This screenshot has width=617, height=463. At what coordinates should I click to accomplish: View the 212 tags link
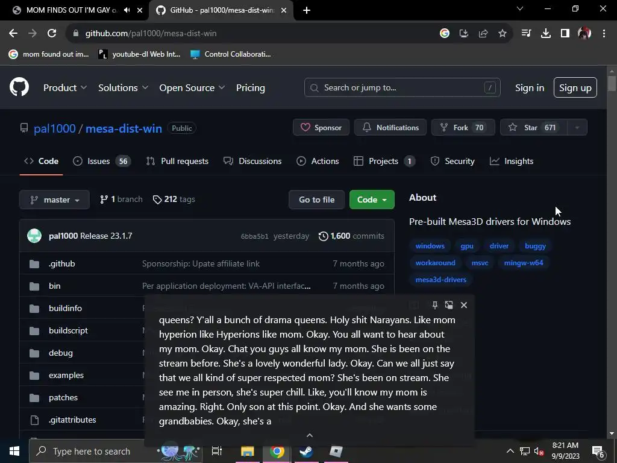point(174,199)
